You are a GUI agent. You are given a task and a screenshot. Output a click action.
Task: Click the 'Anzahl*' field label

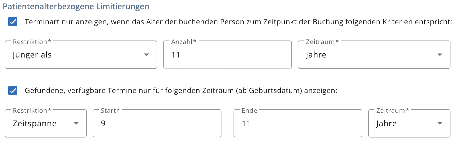tap(184, 42)
